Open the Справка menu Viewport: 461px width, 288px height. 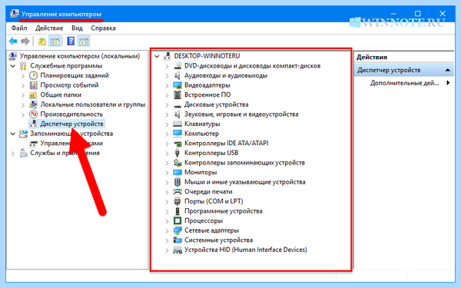click(103, 28)
